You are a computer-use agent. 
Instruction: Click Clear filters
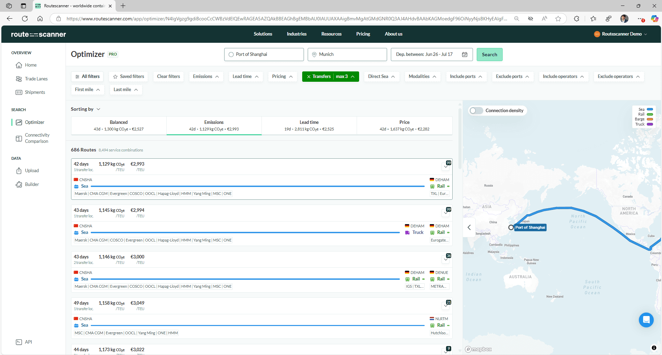click(169, 77)
